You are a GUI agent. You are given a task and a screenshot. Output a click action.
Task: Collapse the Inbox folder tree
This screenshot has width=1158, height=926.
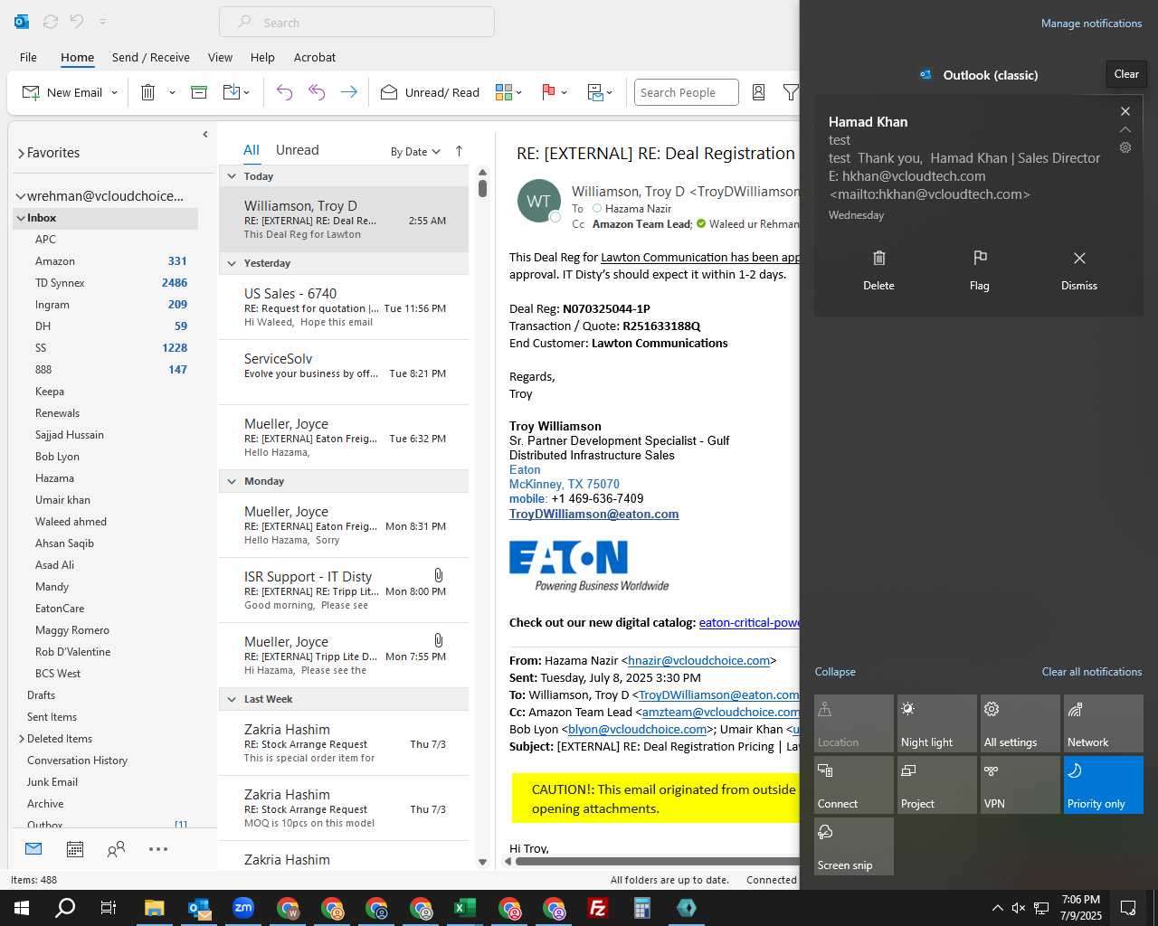click(x=20, y=218)
